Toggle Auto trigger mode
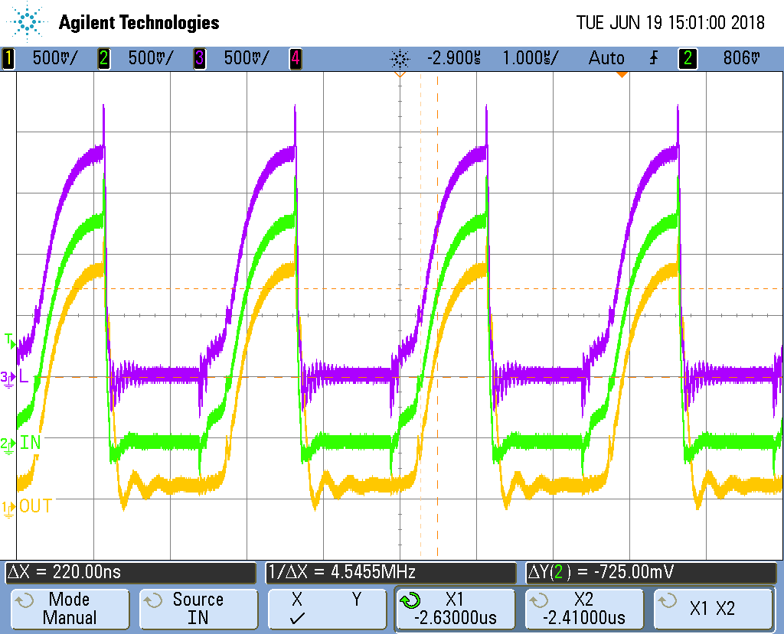This screenshot has height=634, width=784. pos(606,58)
